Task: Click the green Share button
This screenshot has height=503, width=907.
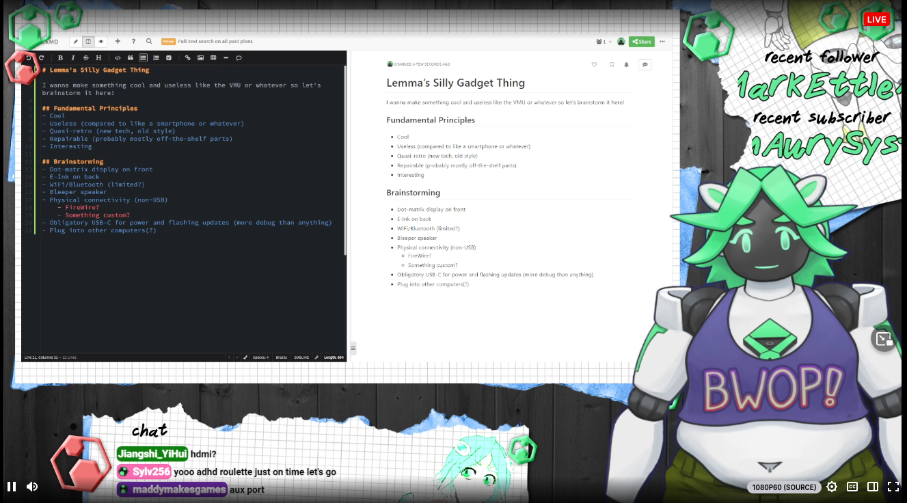Action: [x=641, y=42]
